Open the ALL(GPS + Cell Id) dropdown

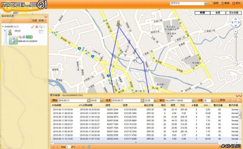click(x=193, y=101)
